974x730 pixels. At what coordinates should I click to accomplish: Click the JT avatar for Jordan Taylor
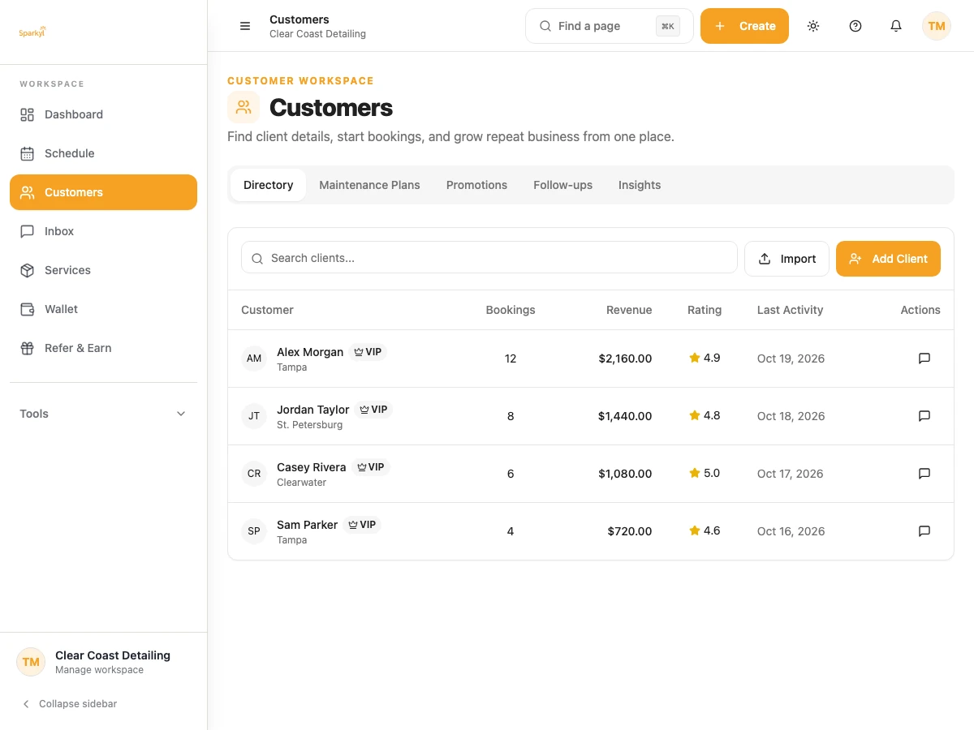(254, 416)
